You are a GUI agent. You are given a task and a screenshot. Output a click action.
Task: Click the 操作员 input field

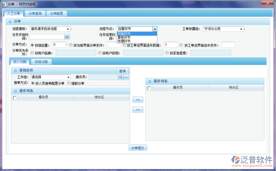pos(103,77)
